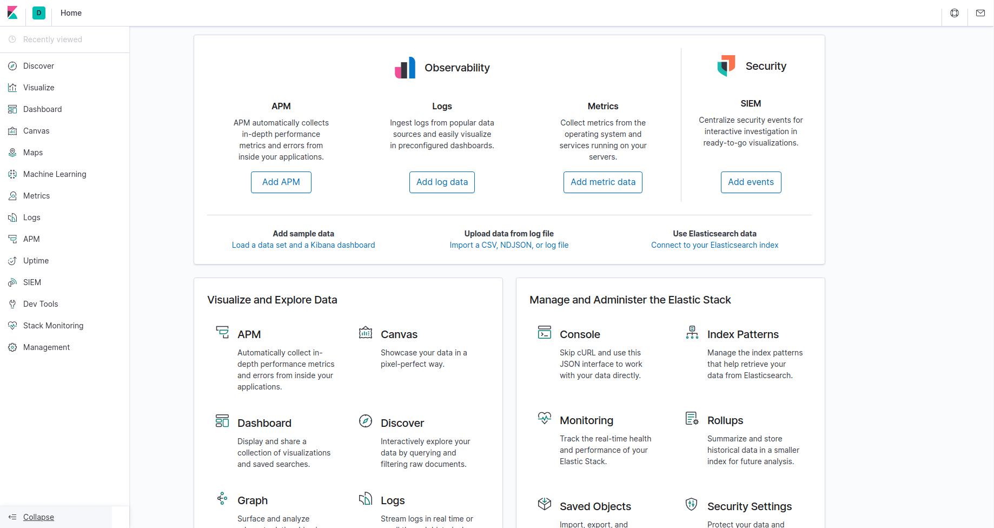Screen dimensions: 994x528
Task: Open Stack Monitoring icon
Action: point(12,325)
